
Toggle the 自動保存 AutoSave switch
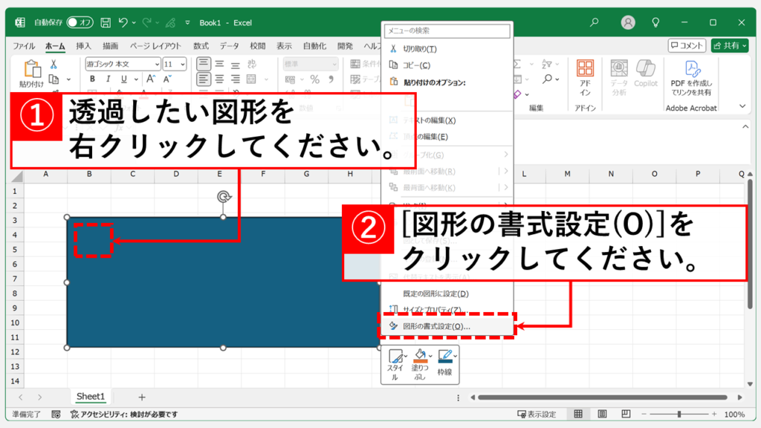coord(80,22)
